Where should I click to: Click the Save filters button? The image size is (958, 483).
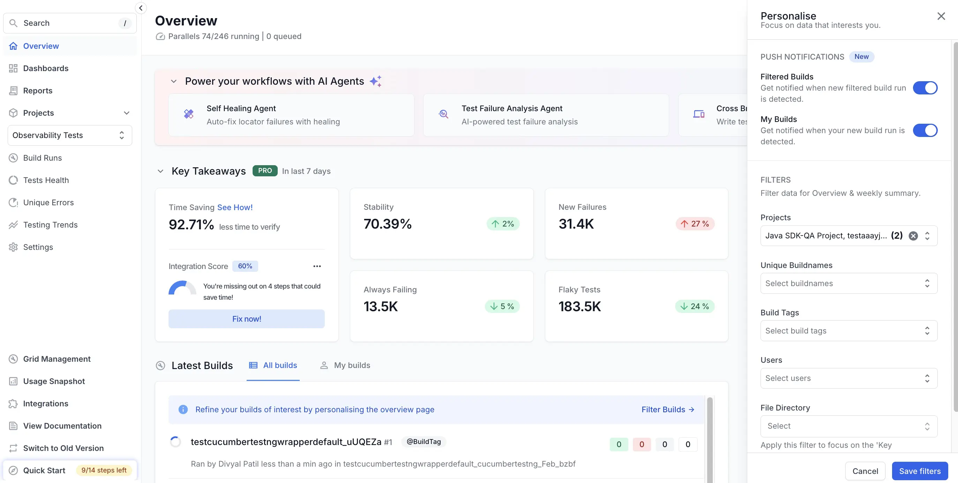click(919, 471)
